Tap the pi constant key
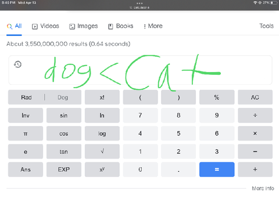 coord(26,134)
